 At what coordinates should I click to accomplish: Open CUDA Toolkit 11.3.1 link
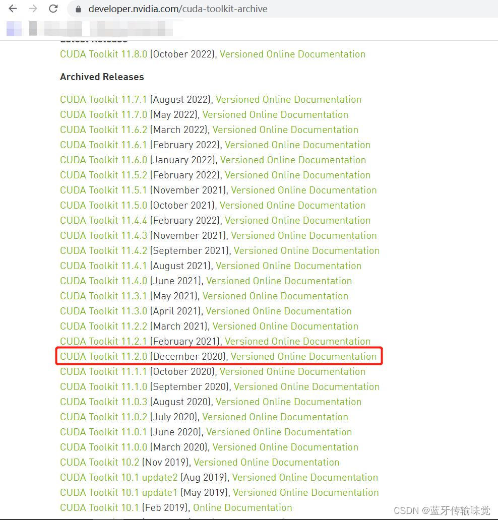103,296
